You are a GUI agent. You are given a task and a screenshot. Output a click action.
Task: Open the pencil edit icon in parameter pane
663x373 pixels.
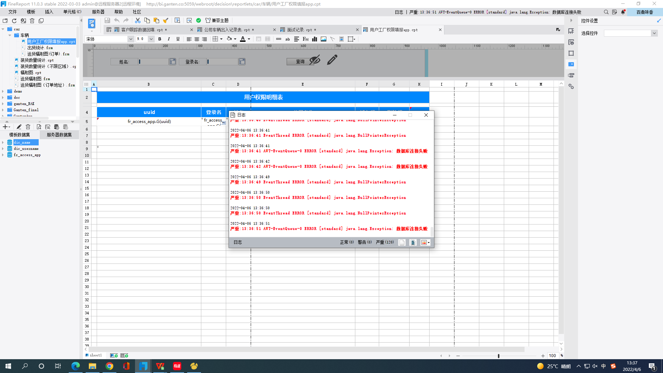[332, 60]
